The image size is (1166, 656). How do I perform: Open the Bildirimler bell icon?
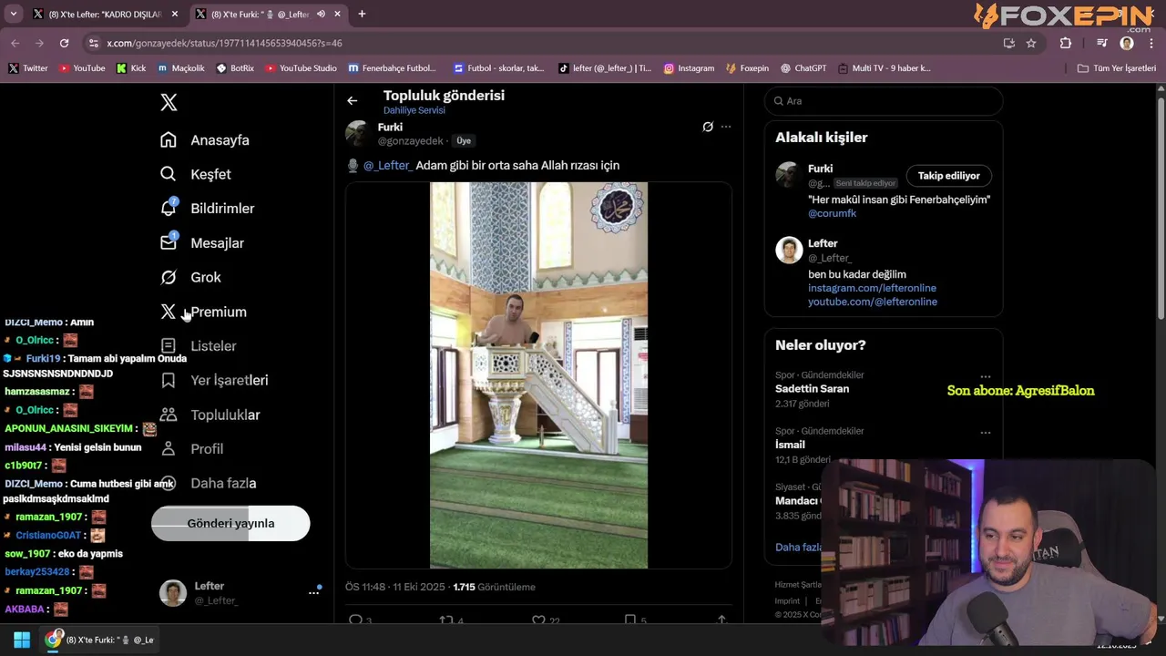[x=169, y=208]
